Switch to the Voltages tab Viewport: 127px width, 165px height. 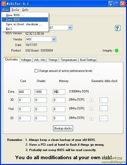tap(26, 60)
